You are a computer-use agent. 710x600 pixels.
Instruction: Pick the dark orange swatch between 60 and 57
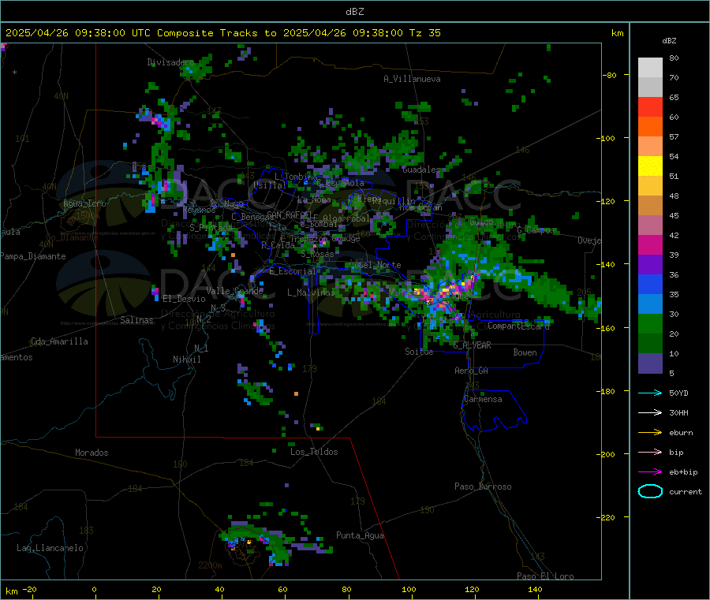650,127
